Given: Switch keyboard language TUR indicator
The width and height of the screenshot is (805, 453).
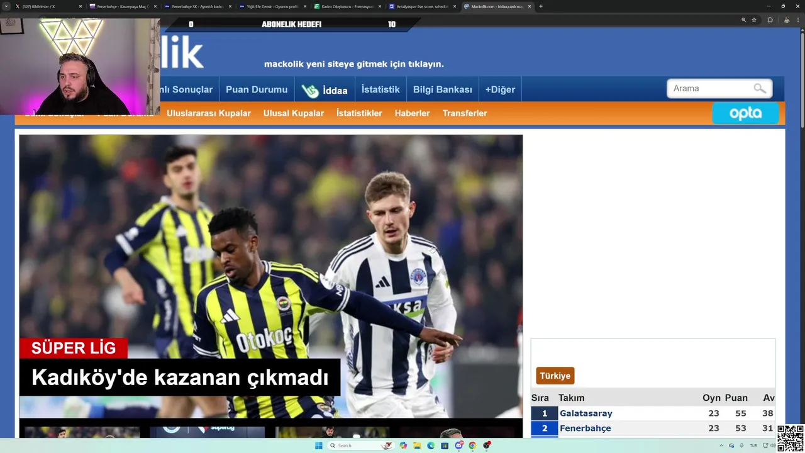Looking at the screenshot, I should tap(753, 445).
